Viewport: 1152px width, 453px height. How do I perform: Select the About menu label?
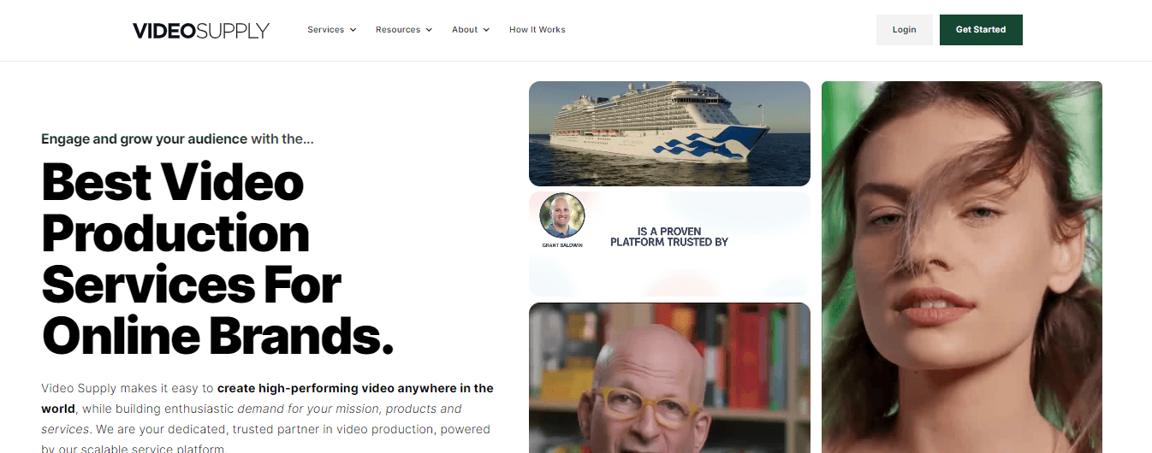point(465,30)
